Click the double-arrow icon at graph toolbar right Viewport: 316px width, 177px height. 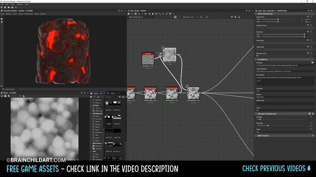[x=232, y=17]
